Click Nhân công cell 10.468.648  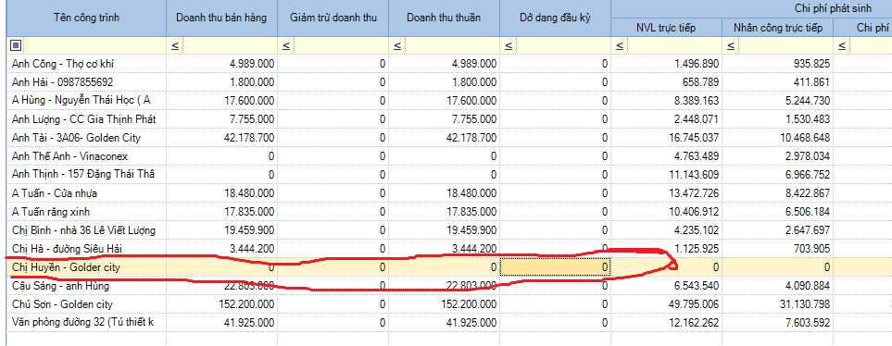click(x=777, y=138)
